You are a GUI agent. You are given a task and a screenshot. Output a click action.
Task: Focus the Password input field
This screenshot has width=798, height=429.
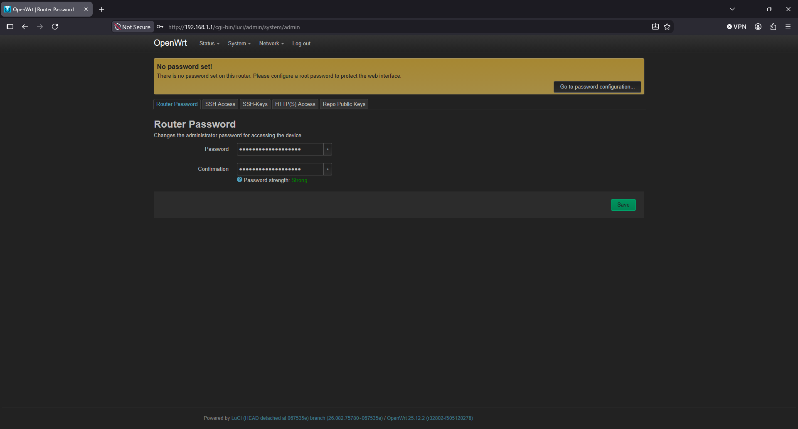[x=280, y=149]
